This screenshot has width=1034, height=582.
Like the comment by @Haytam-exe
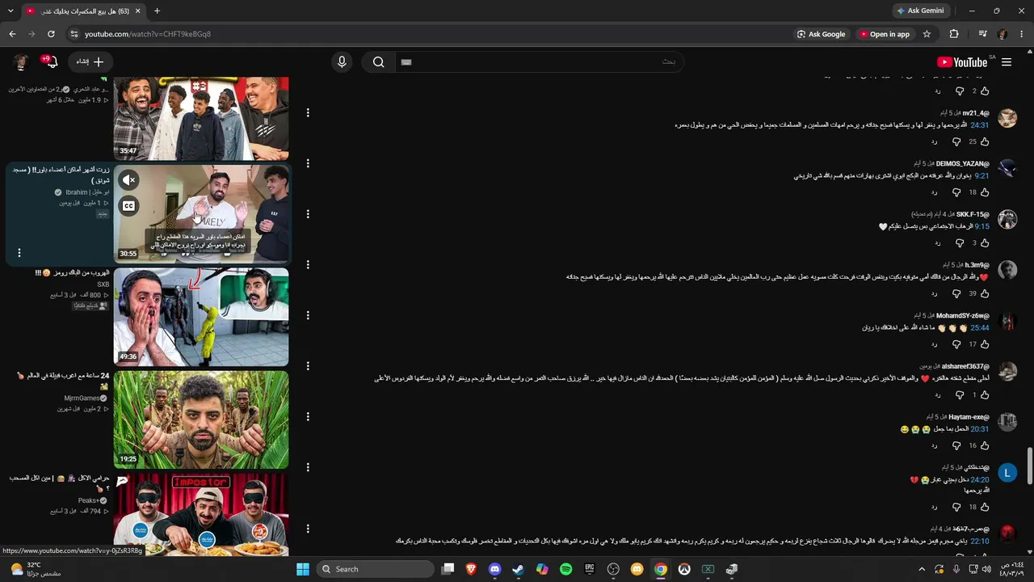click(x=985, y=445)
